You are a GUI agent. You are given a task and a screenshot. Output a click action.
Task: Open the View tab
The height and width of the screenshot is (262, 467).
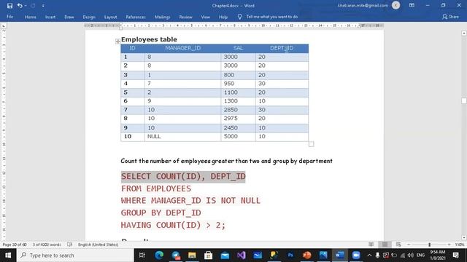205,17
